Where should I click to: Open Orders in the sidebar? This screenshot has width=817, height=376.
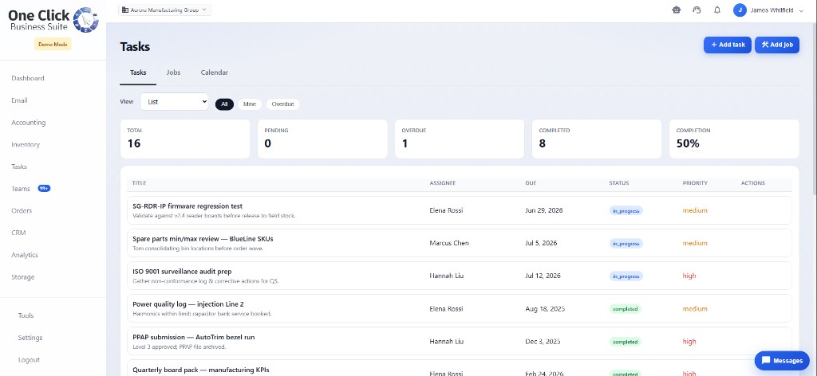click(22, 210)
